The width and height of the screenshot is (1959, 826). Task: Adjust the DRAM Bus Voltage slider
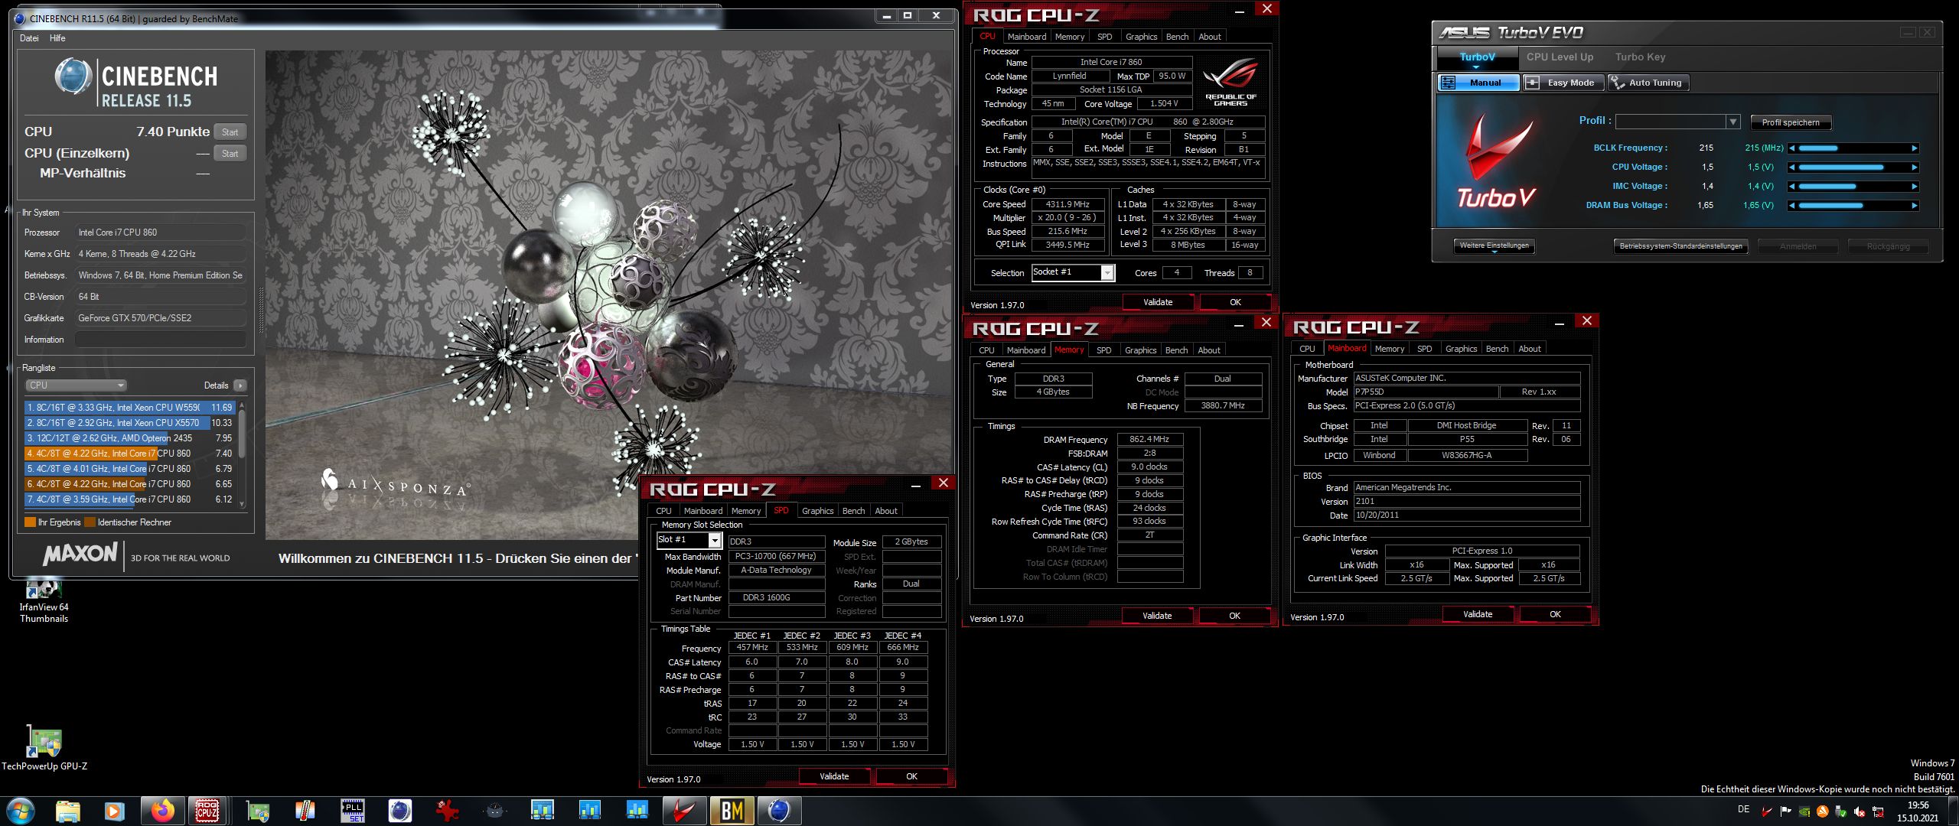pyautogui.click(x=1853, y=206)
